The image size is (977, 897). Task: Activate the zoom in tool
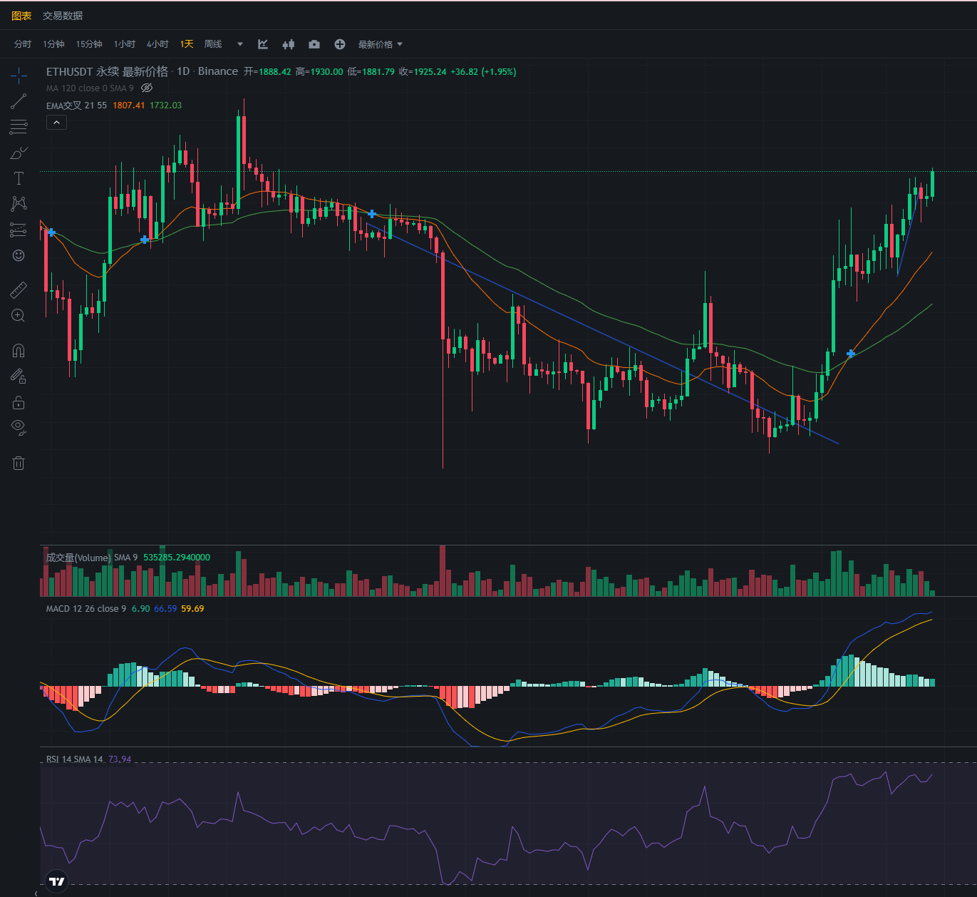[19, 315]
